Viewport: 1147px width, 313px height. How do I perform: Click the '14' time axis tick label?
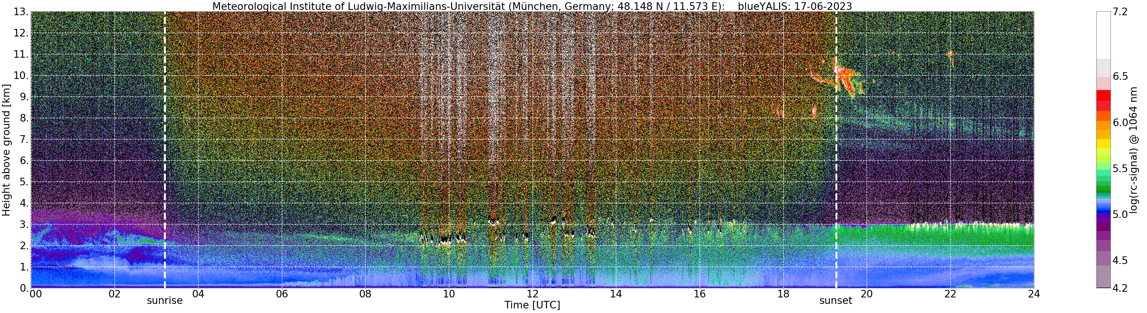coord(616,294)
